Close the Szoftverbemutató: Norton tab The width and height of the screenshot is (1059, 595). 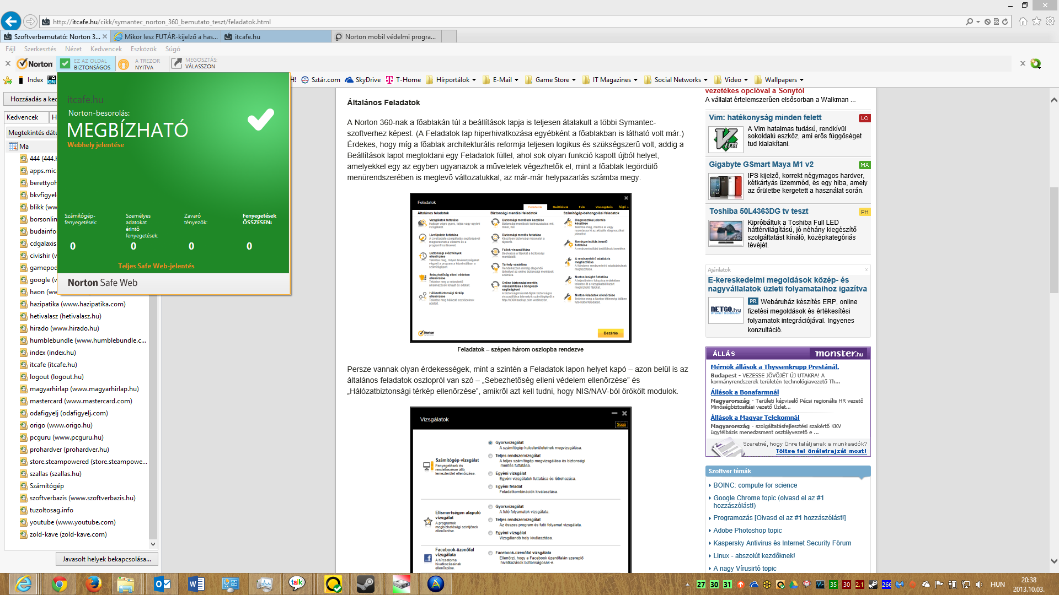click(105, 36)
